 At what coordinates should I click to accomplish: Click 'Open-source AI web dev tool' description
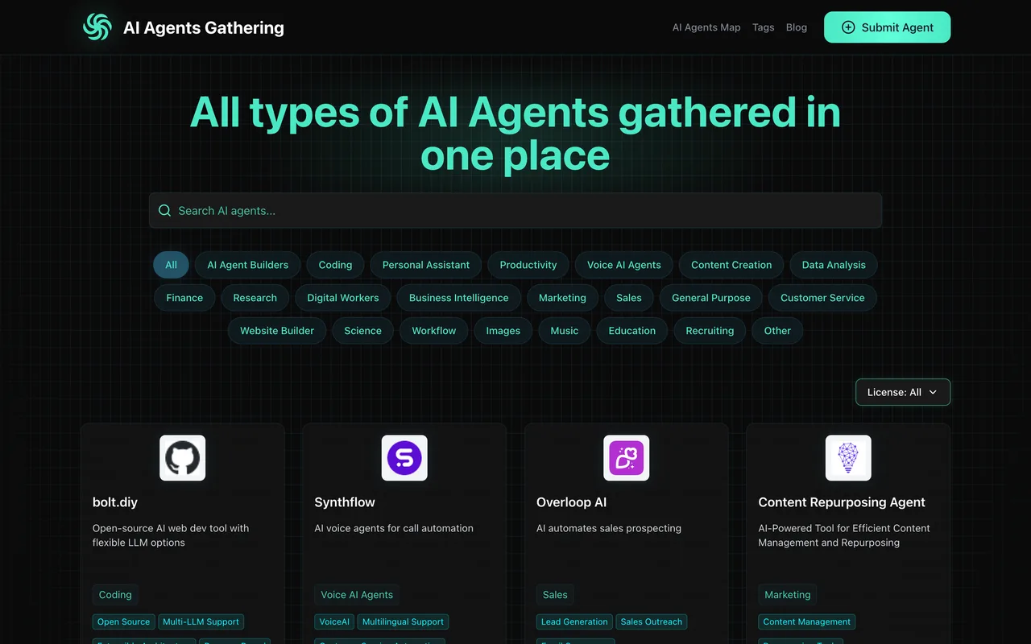pos(171,535)
